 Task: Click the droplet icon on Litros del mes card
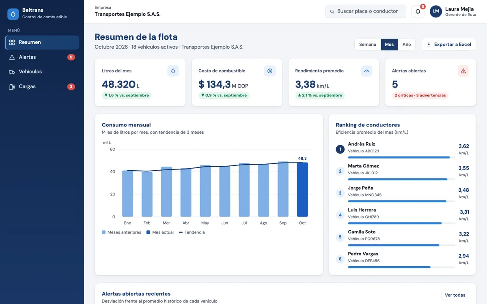tap(173, 71)
